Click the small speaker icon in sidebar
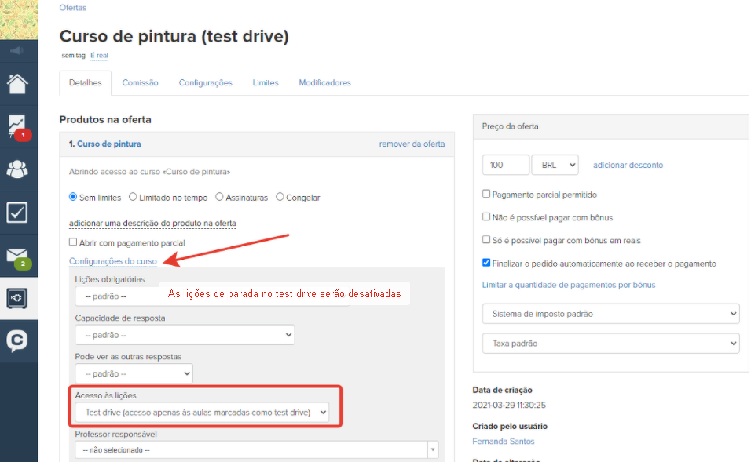 click(x=18, y=51)
